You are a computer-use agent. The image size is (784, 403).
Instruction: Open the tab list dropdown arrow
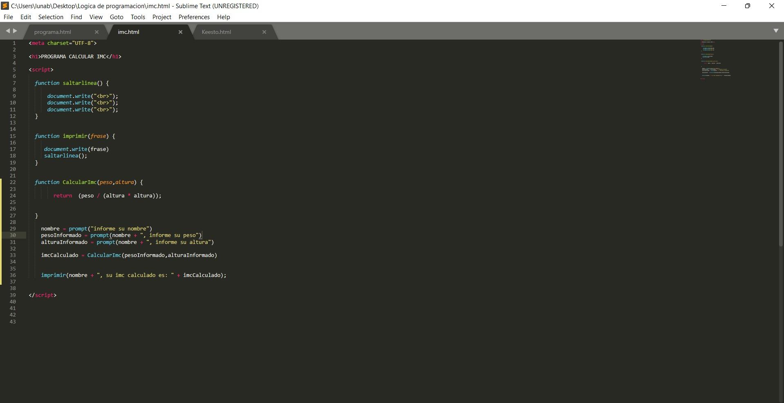tap(776, 31)
